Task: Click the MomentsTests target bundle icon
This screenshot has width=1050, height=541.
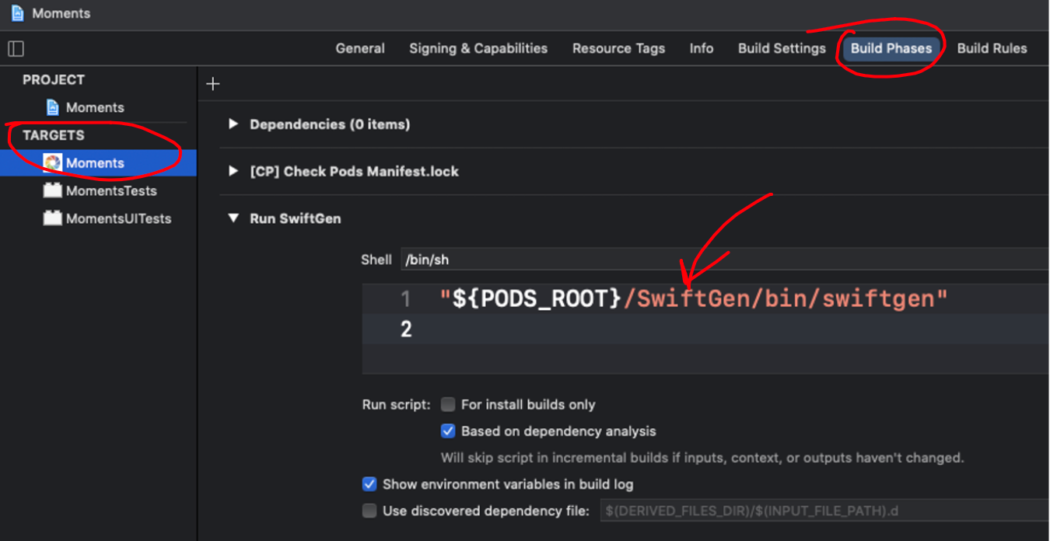Action: 53,190
